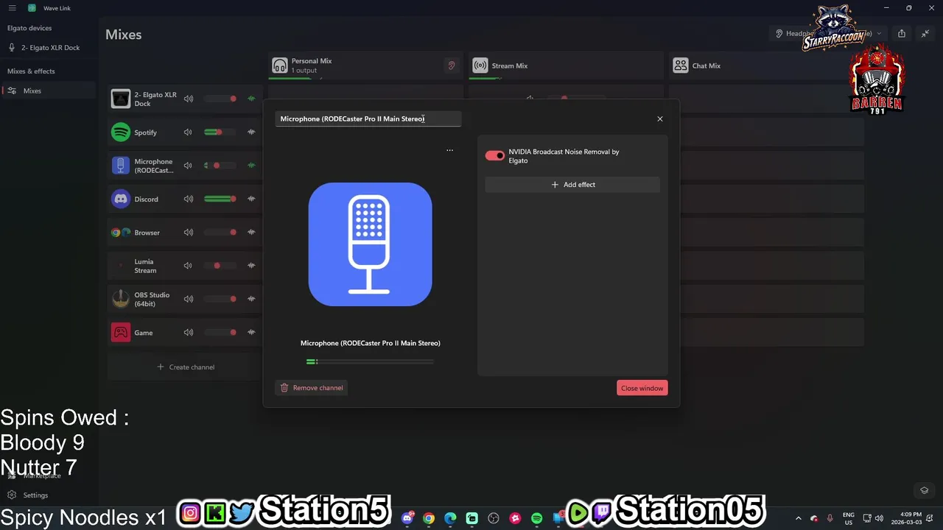The width and height of the screenshot is (943, 530).
Task: Close the channel dialog with the X
Action: click(x=660, y=119)
